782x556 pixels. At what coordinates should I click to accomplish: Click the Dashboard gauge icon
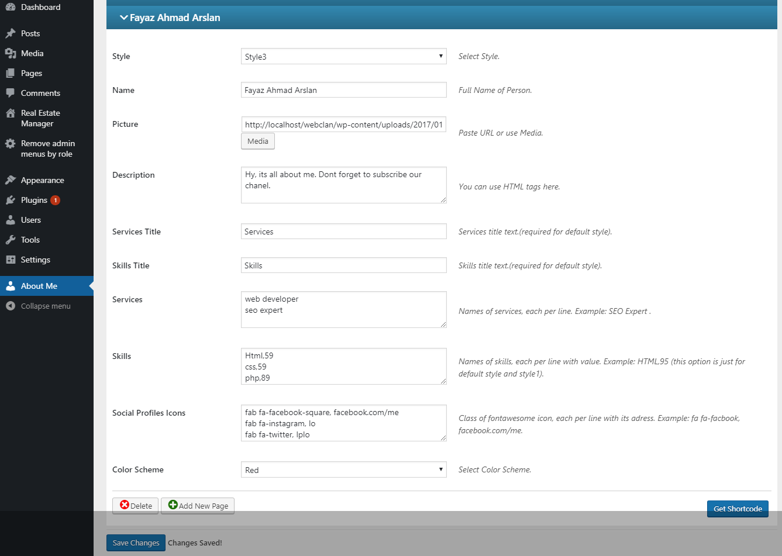pos(11,7)
